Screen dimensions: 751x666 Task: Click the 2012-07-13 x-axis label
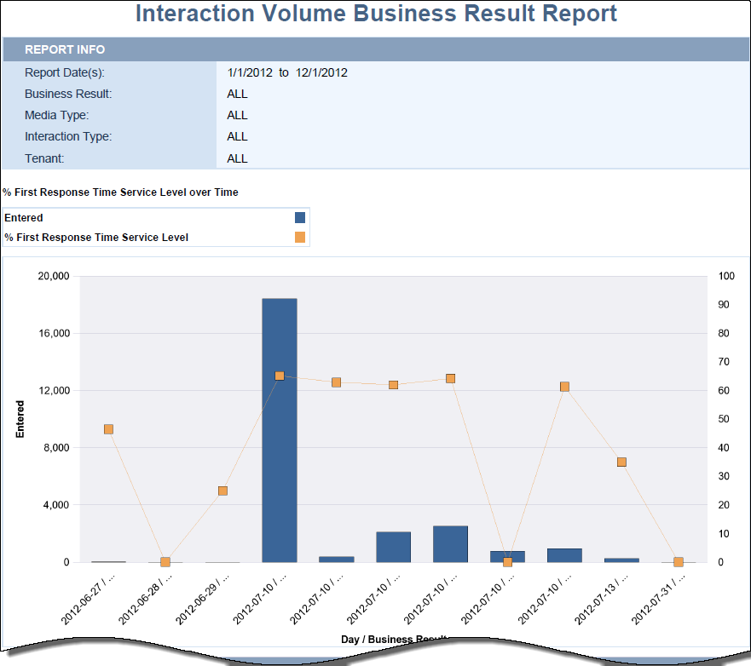point(601,598)
